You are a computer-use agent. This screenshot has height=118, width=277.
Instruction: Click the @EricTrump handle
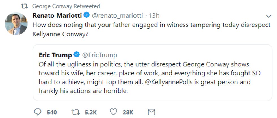[99, 55]
